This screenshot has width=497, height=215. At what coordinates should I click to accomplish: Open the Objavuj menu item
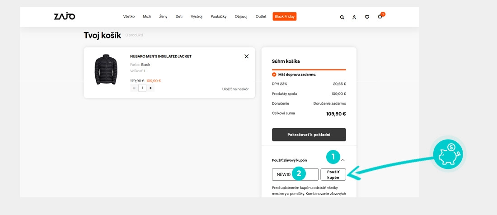[241, 16]
